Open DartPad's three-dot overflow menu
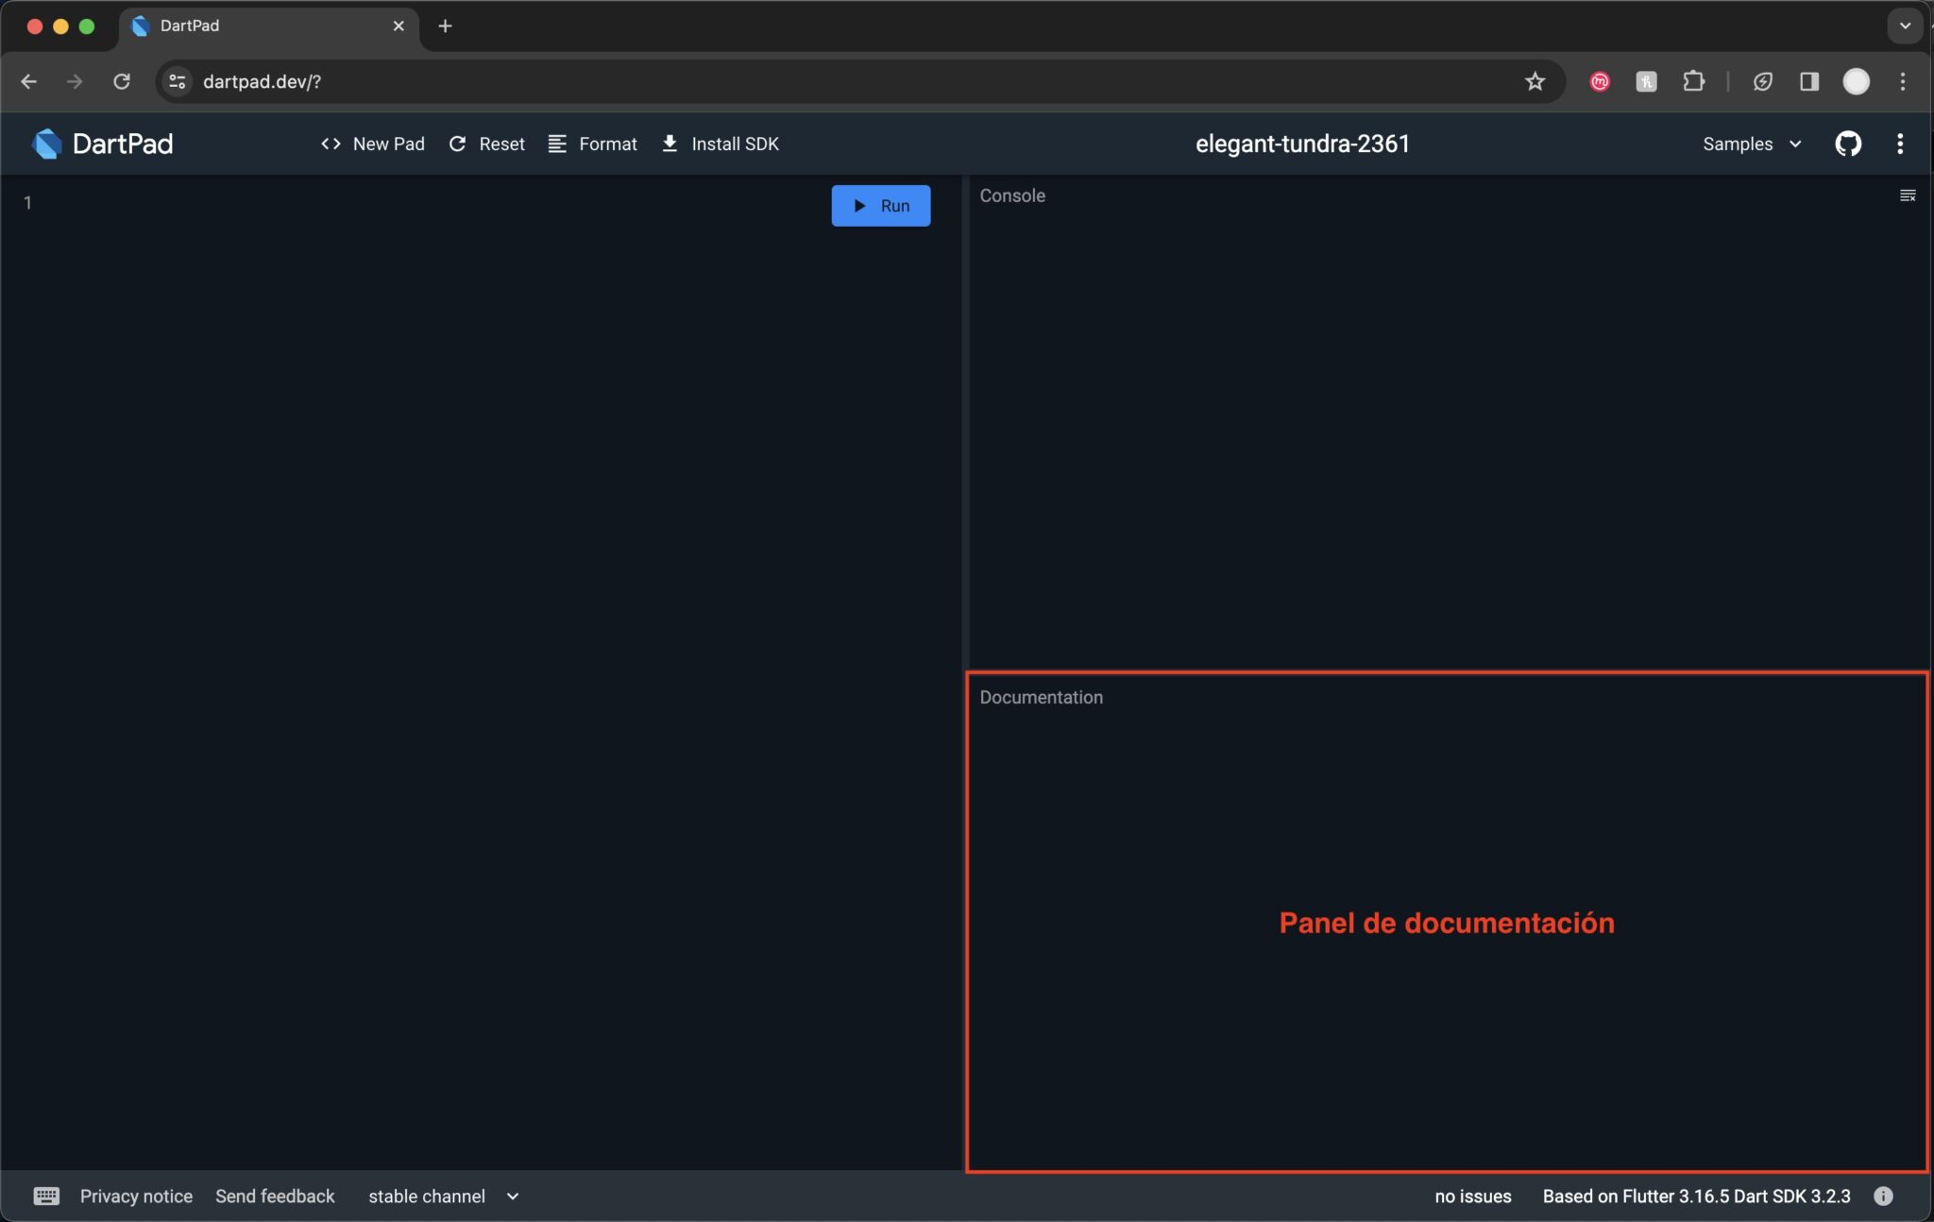 pyautogui.click(x=1900, y=144)
